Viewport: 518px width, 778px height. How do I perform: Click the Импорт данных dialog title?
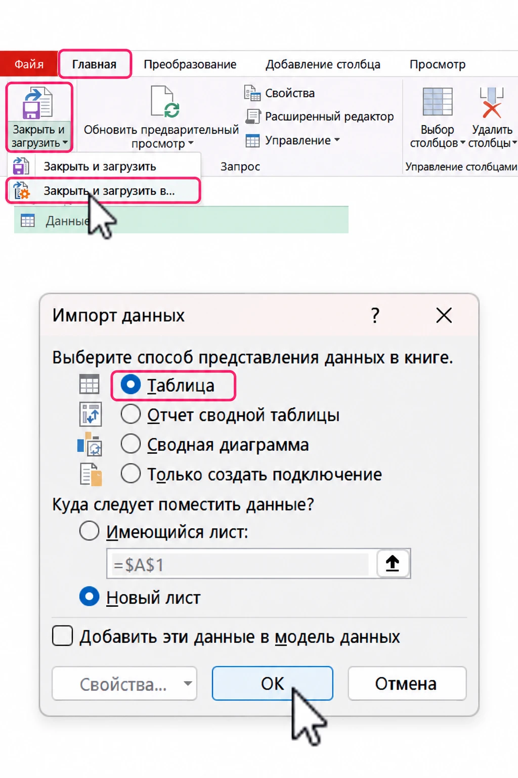pos(118,315)
